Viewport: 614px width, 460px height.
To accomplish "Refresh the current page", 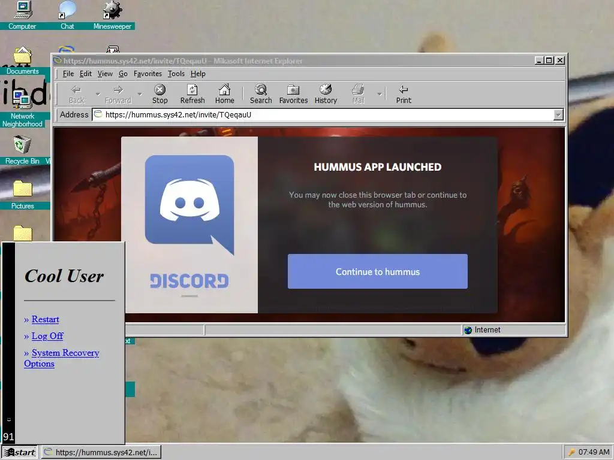I will pos(192,94).
